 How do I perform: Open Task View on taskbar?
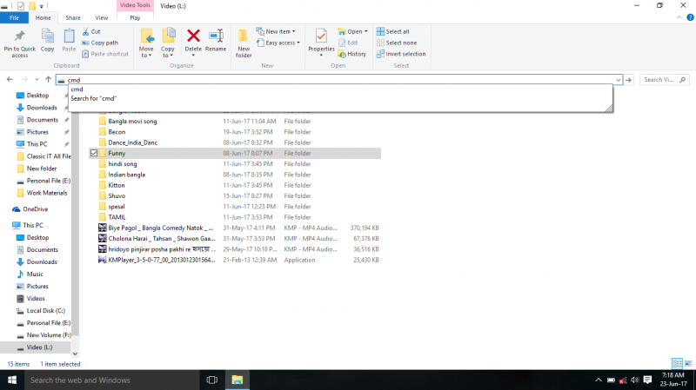tap(212, 380)
